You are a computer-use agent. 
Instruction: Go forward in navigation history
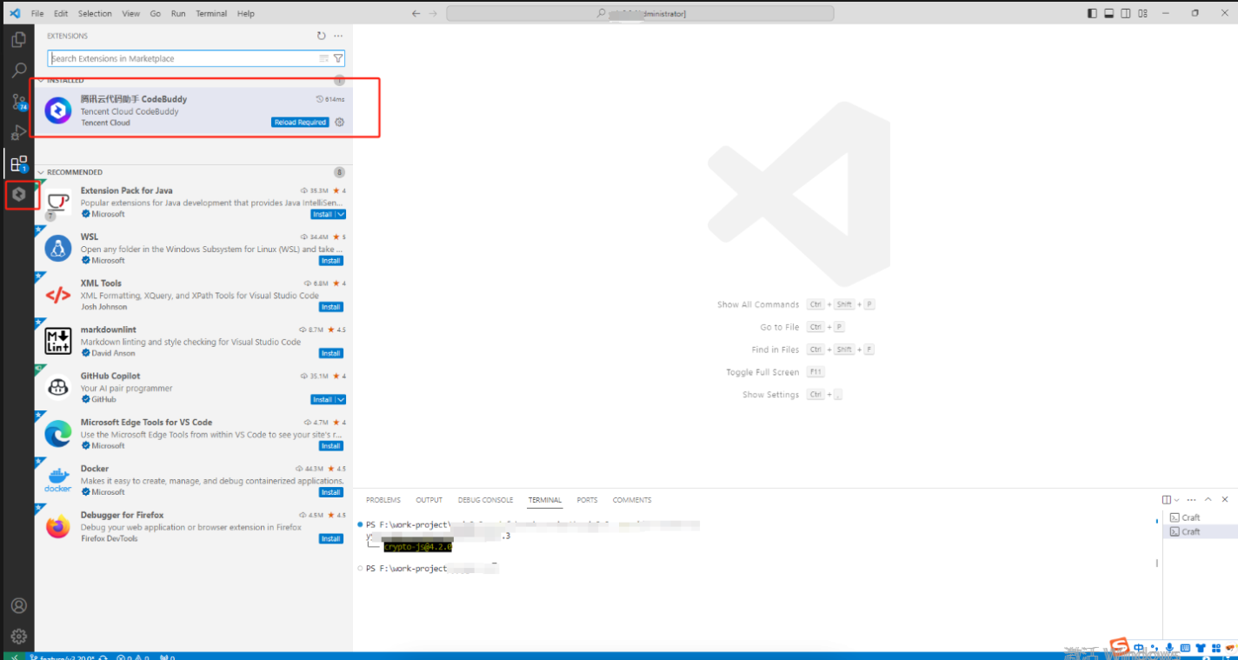coord(433,14)
